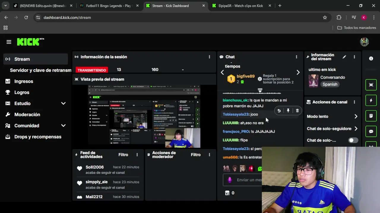Click username francjsco_PRO in chat
The width and height of the screenshot is (380, 213).
coord(236,131)
